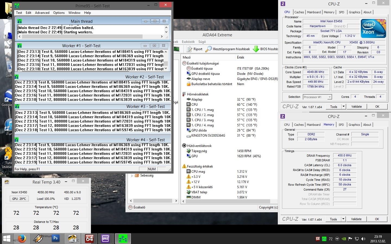This screenshot has width=391, height=244.
Task: Switch to Real Temp taskbar button
Action: click(x=72, y=239)
